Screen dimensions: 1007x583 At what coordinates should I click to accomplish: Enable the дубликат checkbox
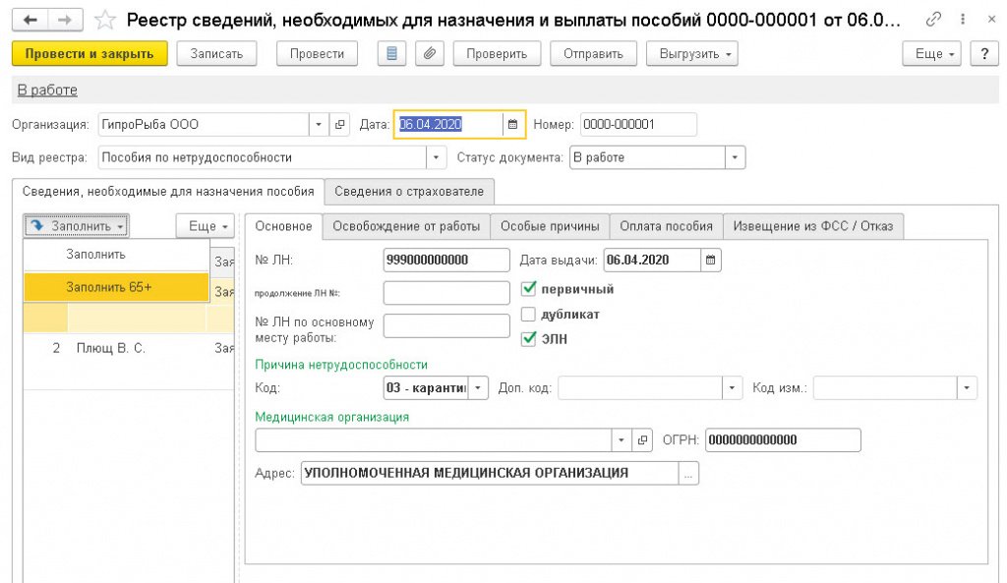528,315
